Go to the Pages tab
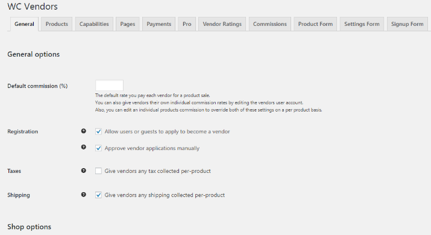The height and width of the screenshot is (235, 431). pos(128,24)
